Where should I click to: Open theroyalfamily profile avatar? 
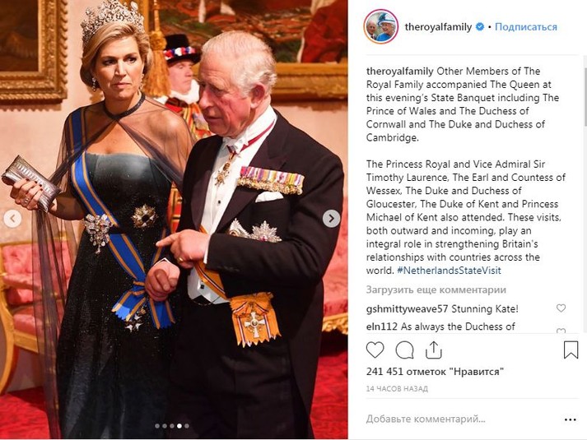[x=380, y=26]
